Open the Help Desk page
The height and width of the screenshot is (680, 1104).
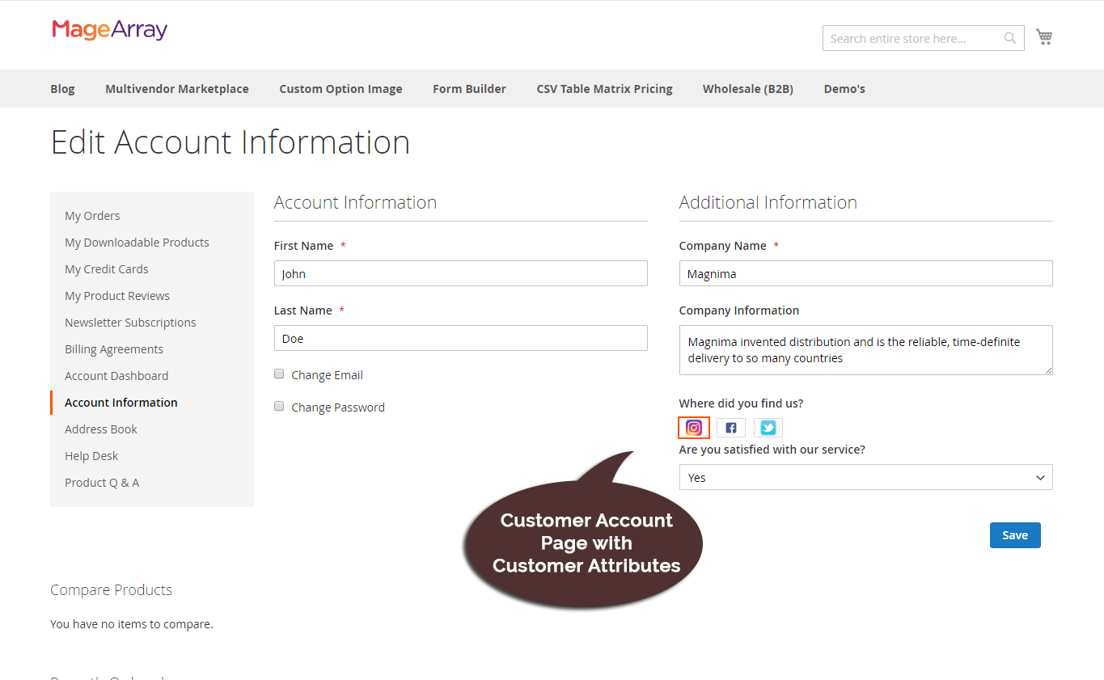click(91, 455)
